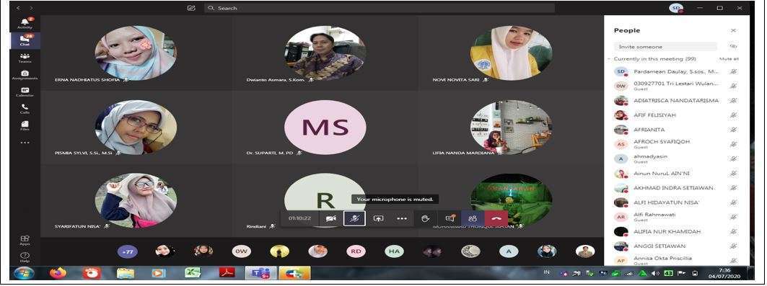Screen dimensions: 767x286
Task: Open the Calendar in the left sidebar
Action: tap(25, 91)
